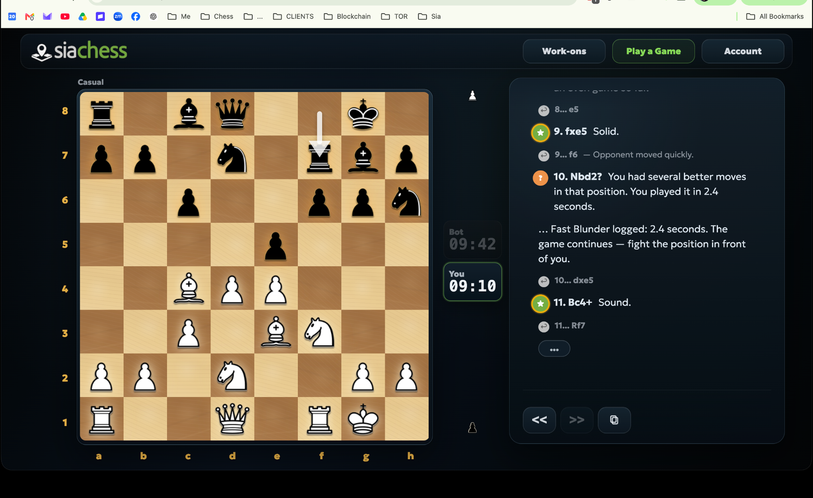Screen dimensions: 813x498
Task: Click the green star icon beside 11. Bc4+
Action: 540,304
